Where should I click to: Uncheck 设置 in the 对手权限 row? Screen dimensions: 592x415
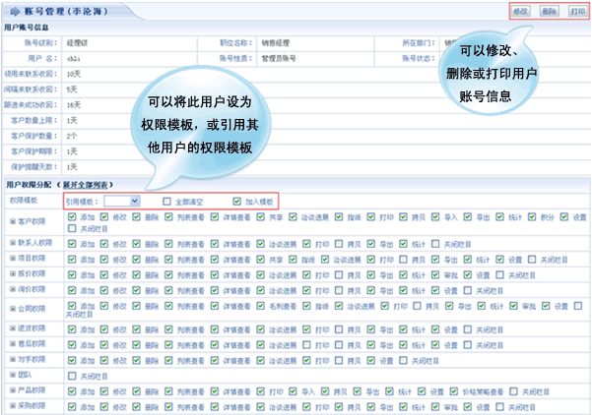coord(371,360)
